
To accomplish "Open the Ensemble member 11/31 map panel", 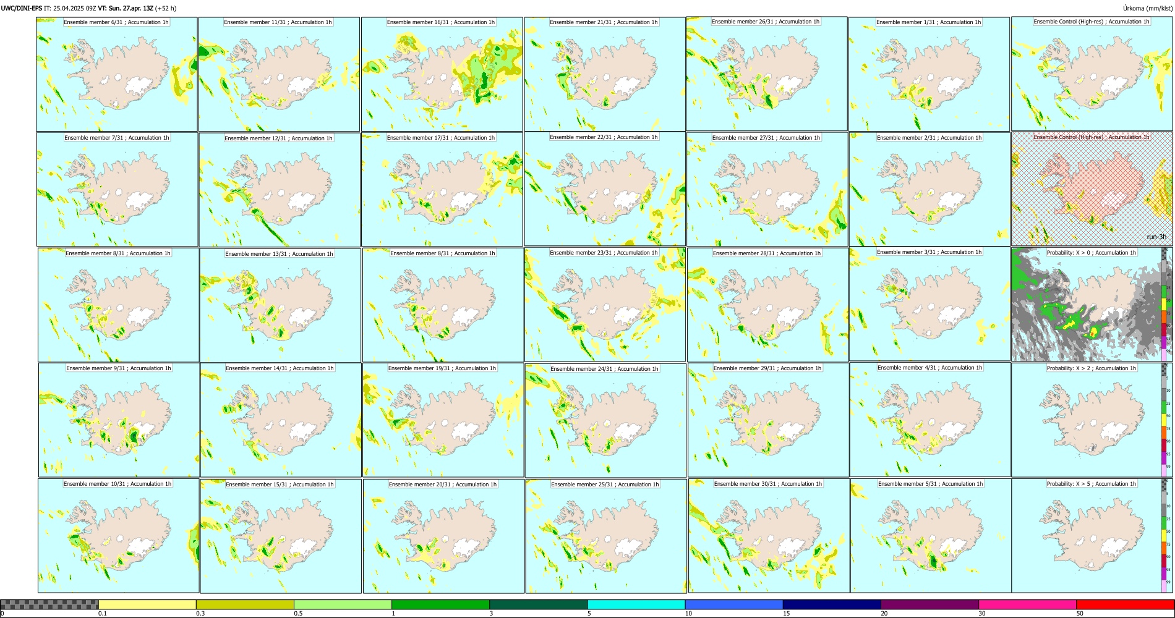I will [x=279, y=74].
